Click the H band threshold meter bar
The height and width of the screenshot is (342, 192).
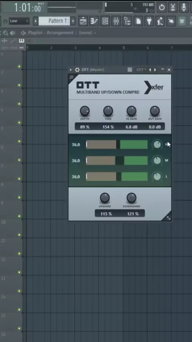[x=117, y=145]
